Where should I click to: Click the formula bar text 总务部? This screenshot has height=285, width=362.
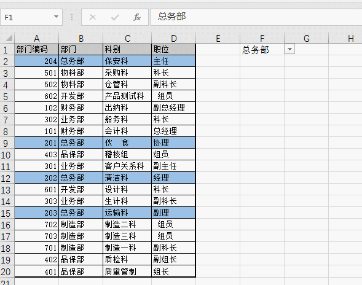(x=171, y=17)
